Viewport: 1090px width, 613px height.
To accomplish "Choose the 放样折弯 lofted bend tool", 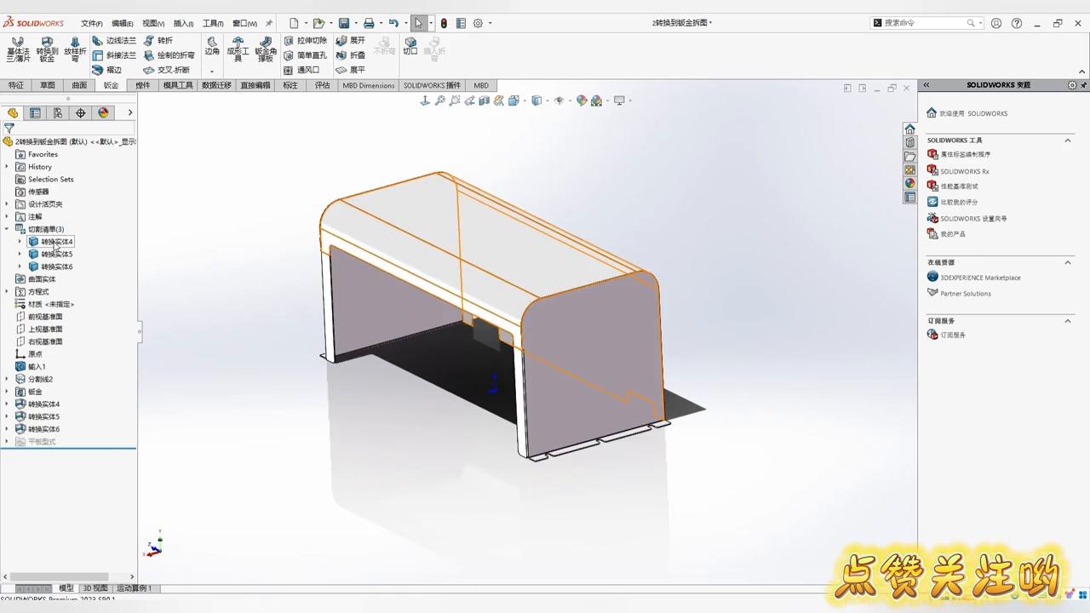I will [x=75, y=49].
